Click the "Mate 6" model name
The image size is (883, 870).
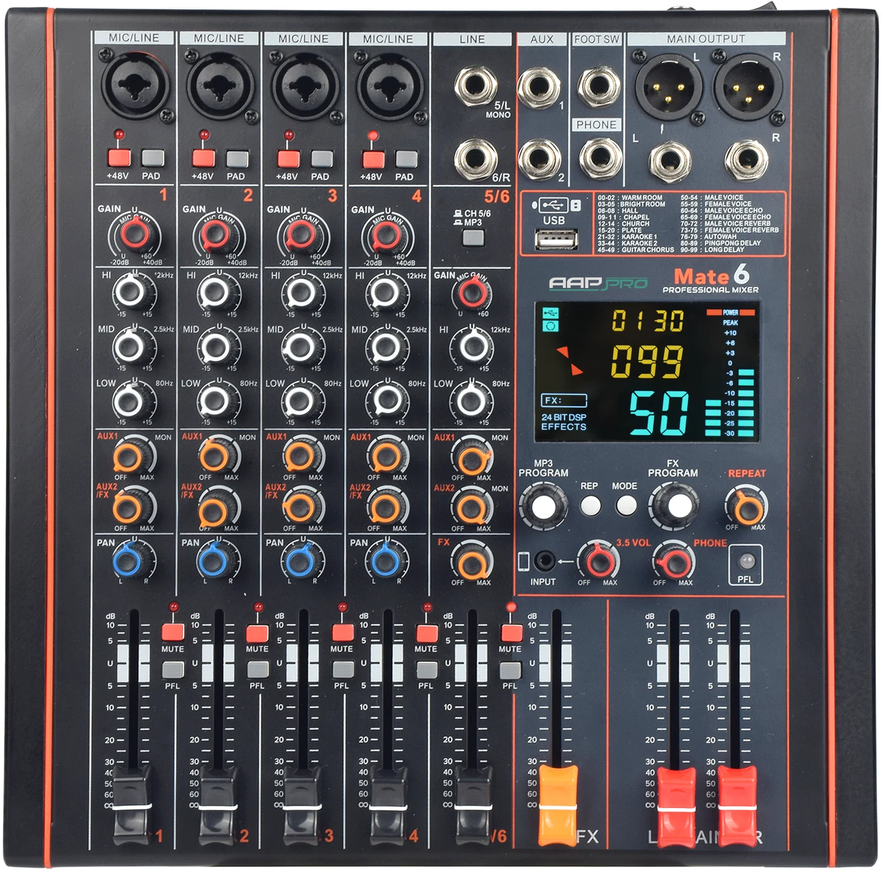[712, 275]
